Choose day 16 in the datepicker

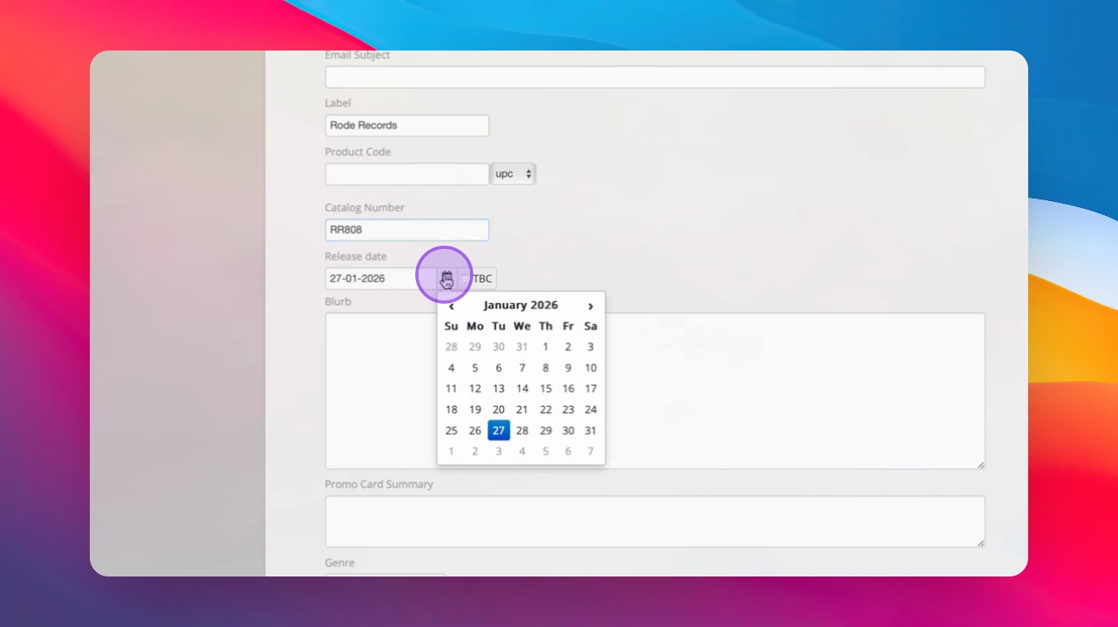click(568, 388)
